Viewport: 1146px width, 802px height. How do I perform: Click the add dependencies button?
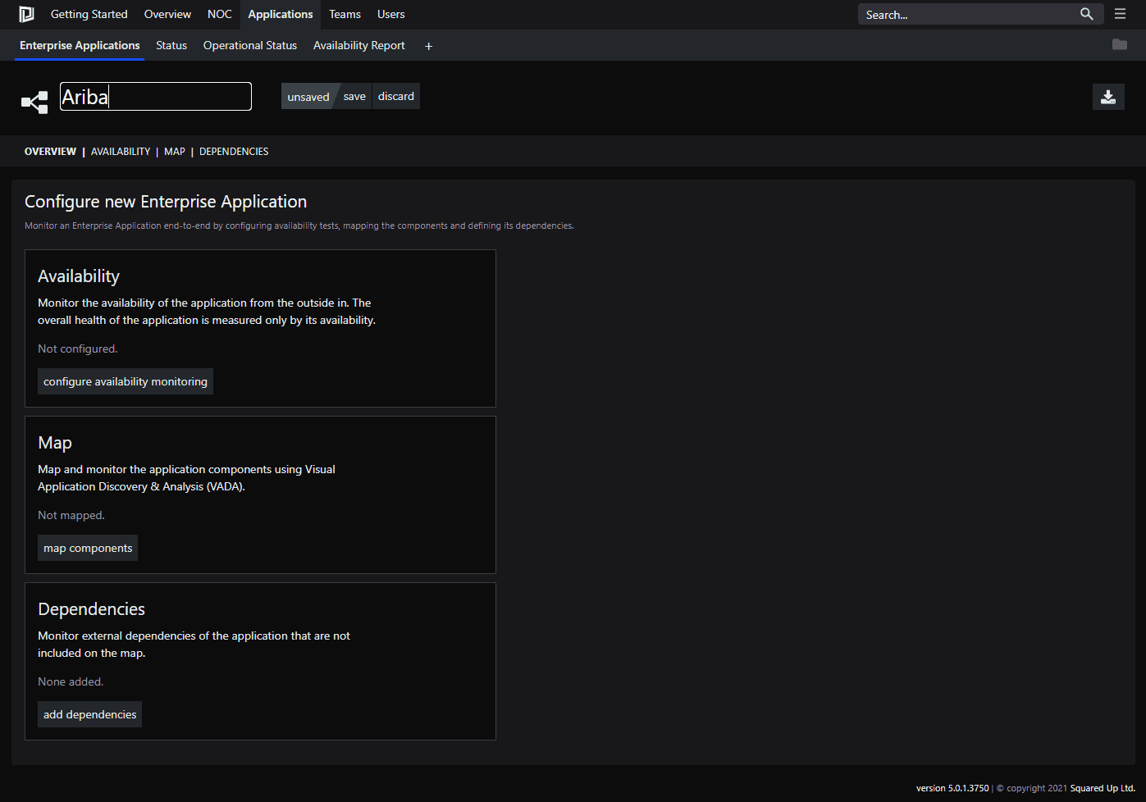coord(90,714)
